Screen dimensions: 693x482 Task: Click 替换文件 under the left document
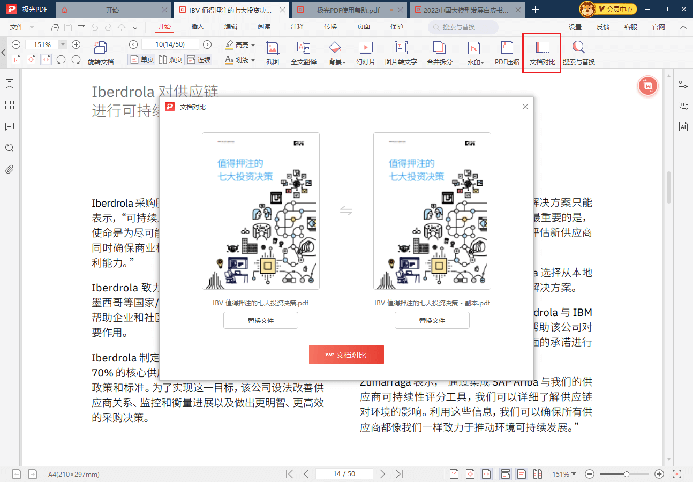(261, 320)
